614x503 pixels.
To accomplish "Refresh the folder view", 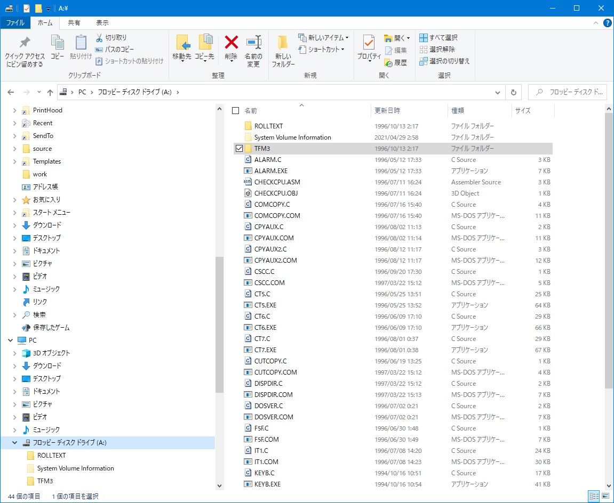I will [513, 92].
